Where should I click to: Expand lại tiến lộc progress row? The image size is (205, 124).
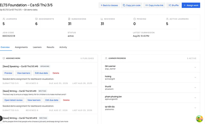[151, 108]
